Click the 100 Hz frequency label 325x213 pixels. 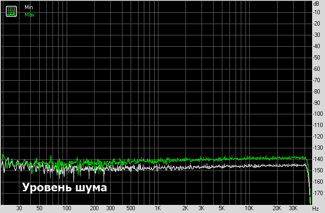[67, 208]
